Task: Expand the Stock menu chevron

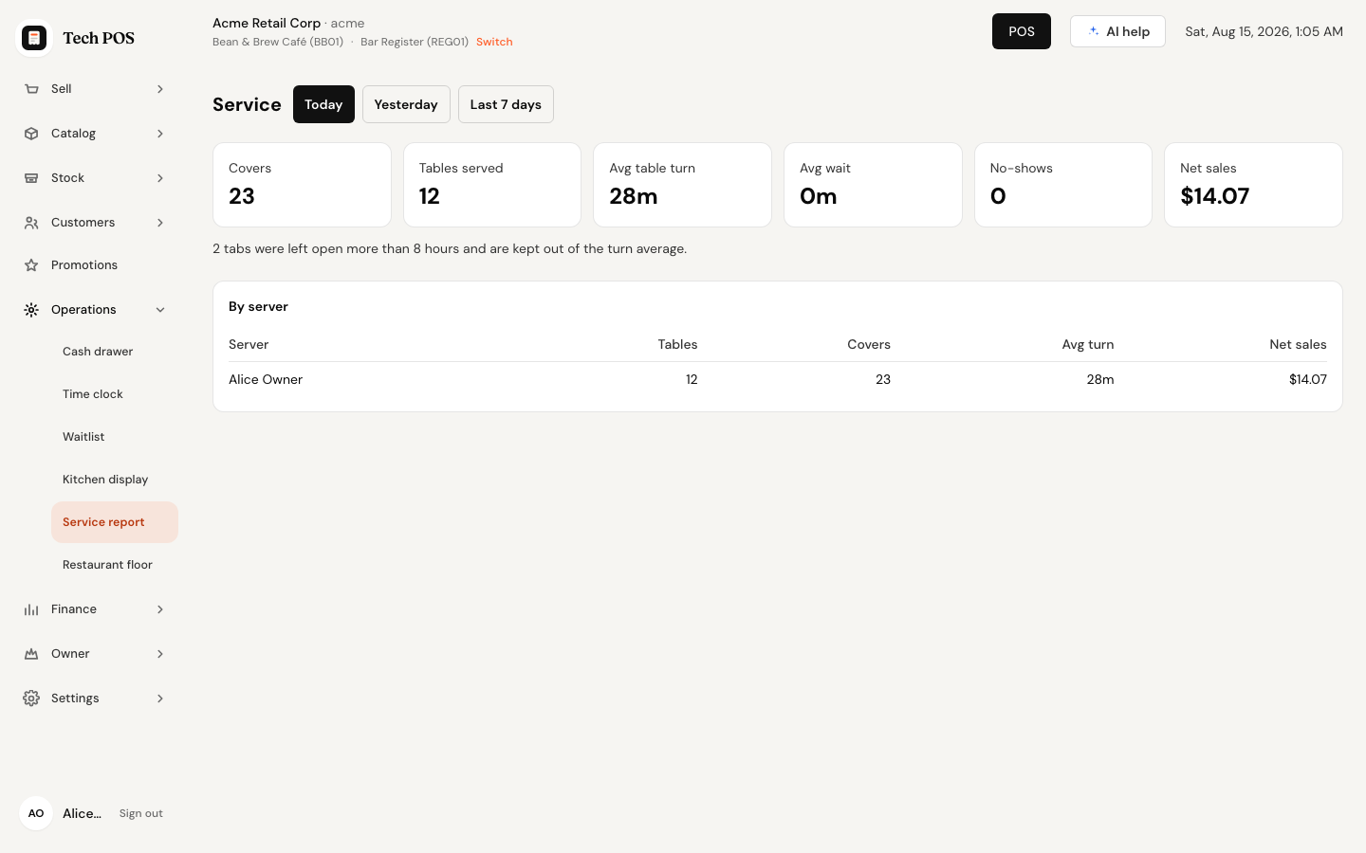Action: point(160,178)
